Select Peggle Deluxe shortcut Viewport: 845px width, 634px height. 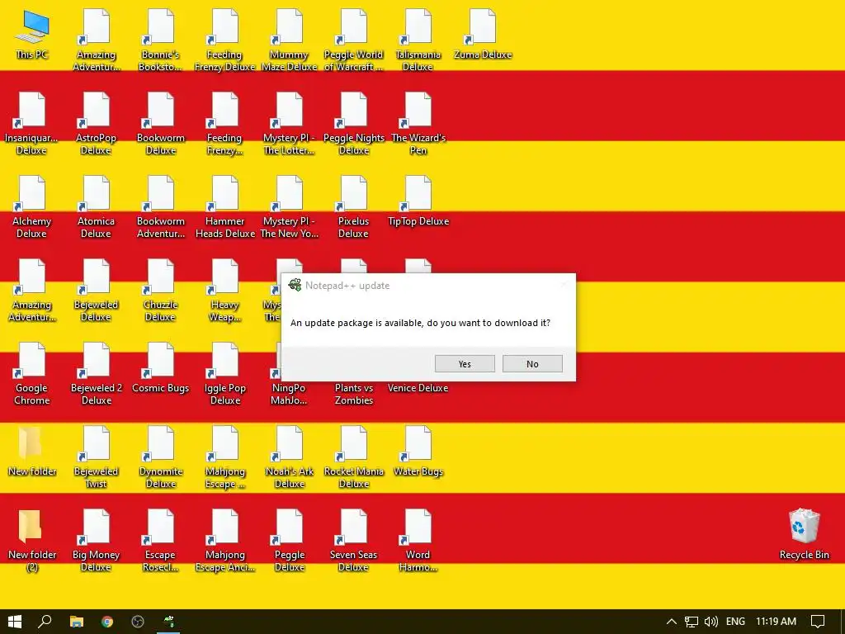click(x=290, y=542)
